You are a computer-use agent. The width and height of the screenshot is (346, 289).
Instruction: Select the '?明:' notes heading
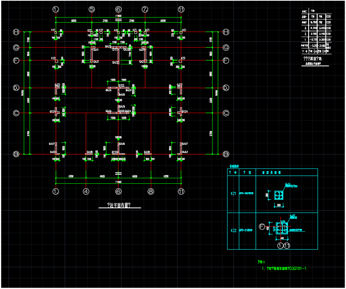click(x=261, y=262)
